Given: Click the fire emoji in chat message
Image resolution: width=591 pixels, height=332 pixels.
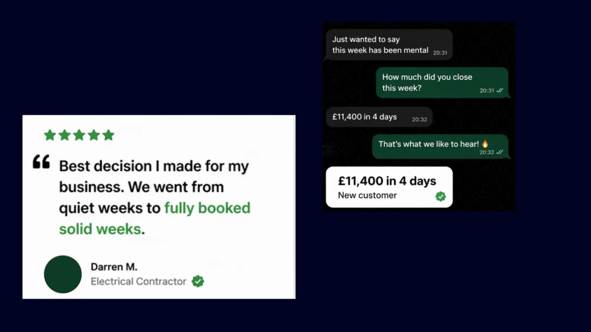Looking at the screenshot, I should tap(485, 144).
